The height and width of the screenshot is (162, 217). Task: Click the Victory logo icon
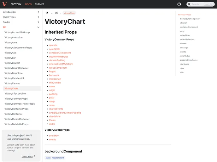4,4
